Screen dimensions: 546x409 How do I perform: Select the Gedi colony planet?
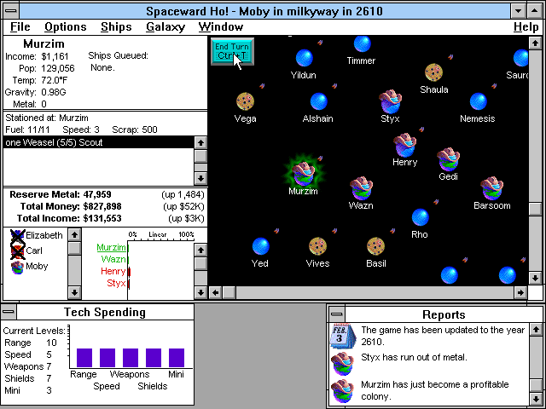[x=449, y=159]
